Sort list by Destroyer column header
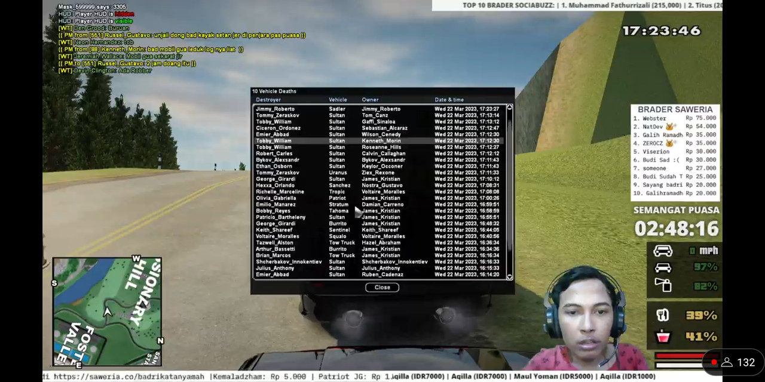The height and width of the screenshot is (382, 765). pyautogui.click(x=268, y=100)
